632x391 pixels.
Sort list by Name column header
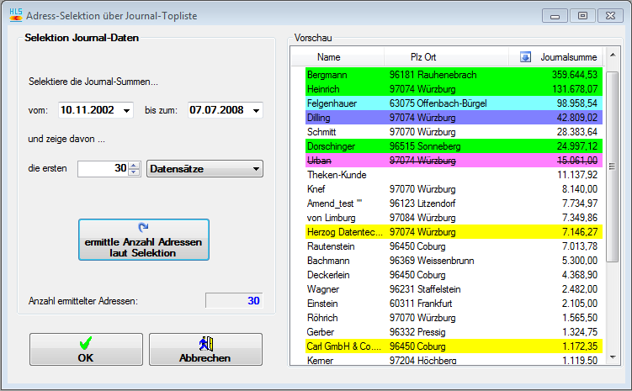[329, 57]
